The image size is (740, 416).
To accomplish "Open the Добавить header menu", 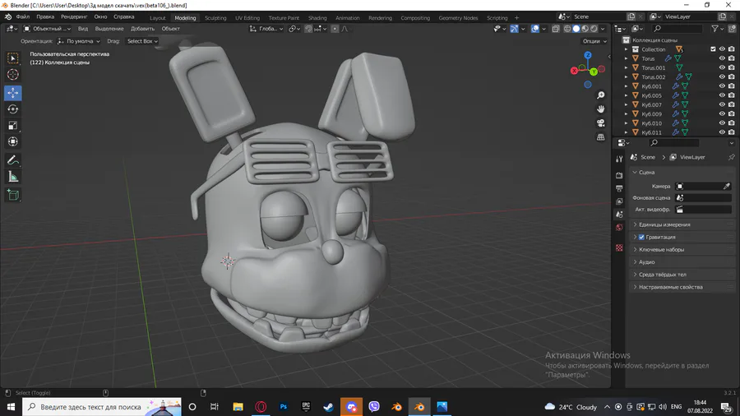I will [142, 29].
